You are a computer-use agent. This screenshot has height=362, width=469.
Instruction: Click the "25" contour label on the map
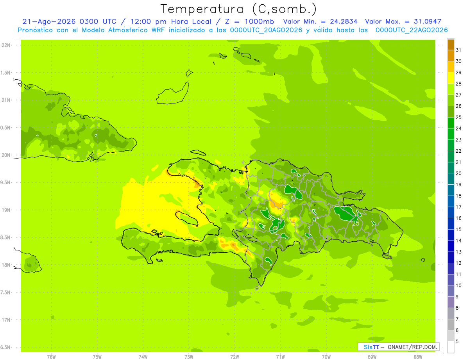pos(356,223)
